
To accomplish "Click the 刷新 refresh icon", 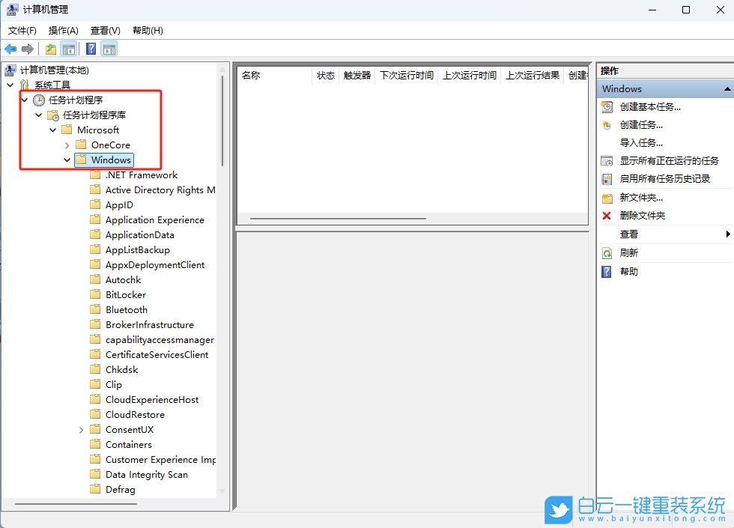I will [607, 253].
